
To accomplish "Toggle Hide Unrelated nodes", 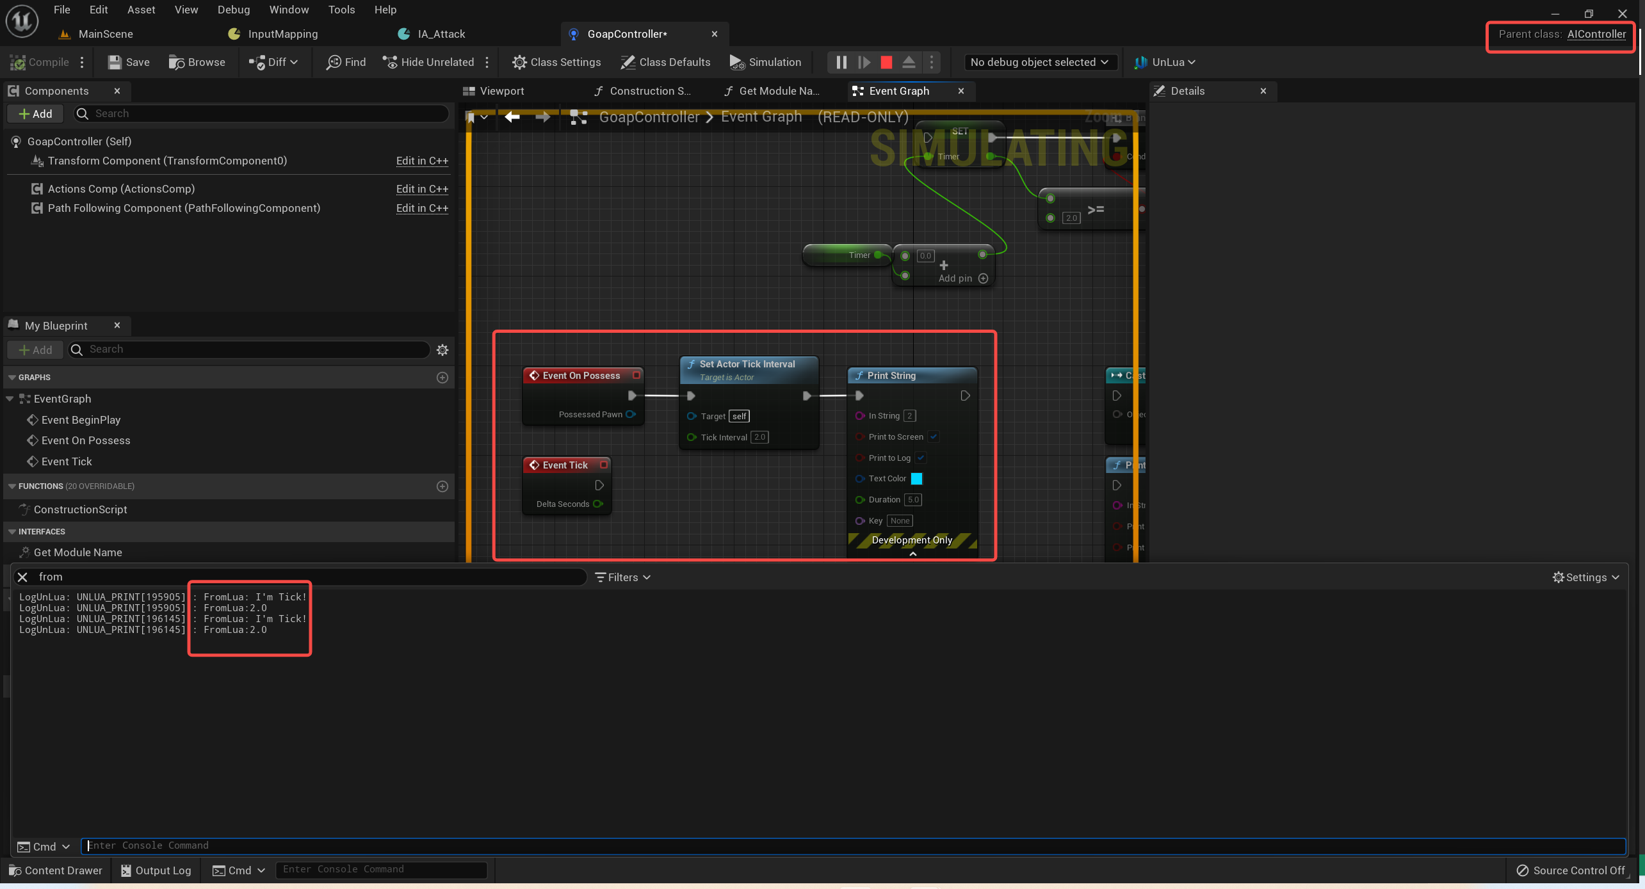I will [428, 62].
